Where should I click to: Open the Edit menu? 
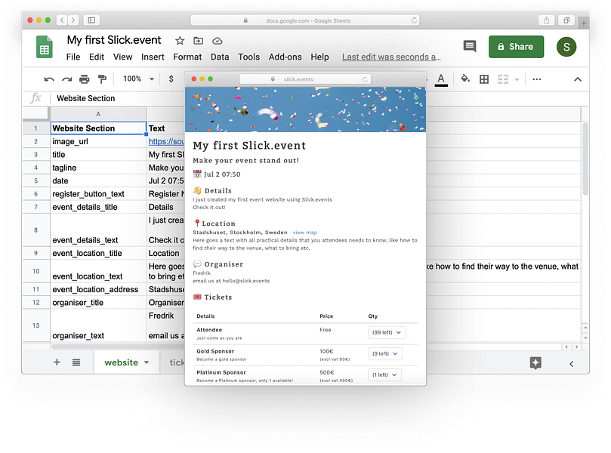(97, 57)
